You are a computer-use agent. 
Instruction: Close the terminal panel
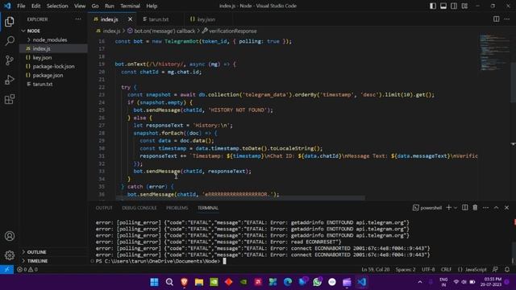click(x=507, y=208)
